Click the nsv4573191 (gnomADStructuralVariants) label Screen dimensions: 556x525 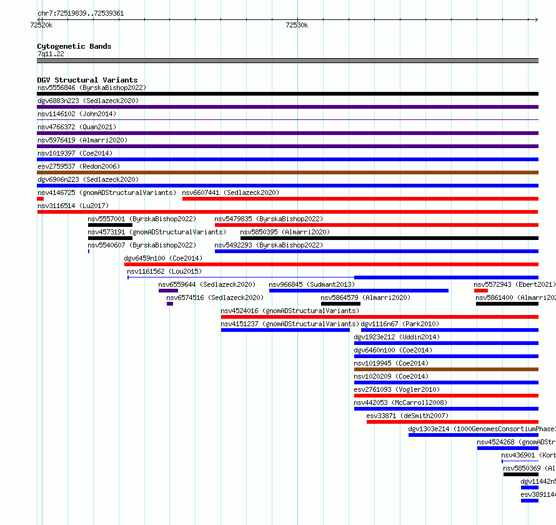tap(157, 232)
